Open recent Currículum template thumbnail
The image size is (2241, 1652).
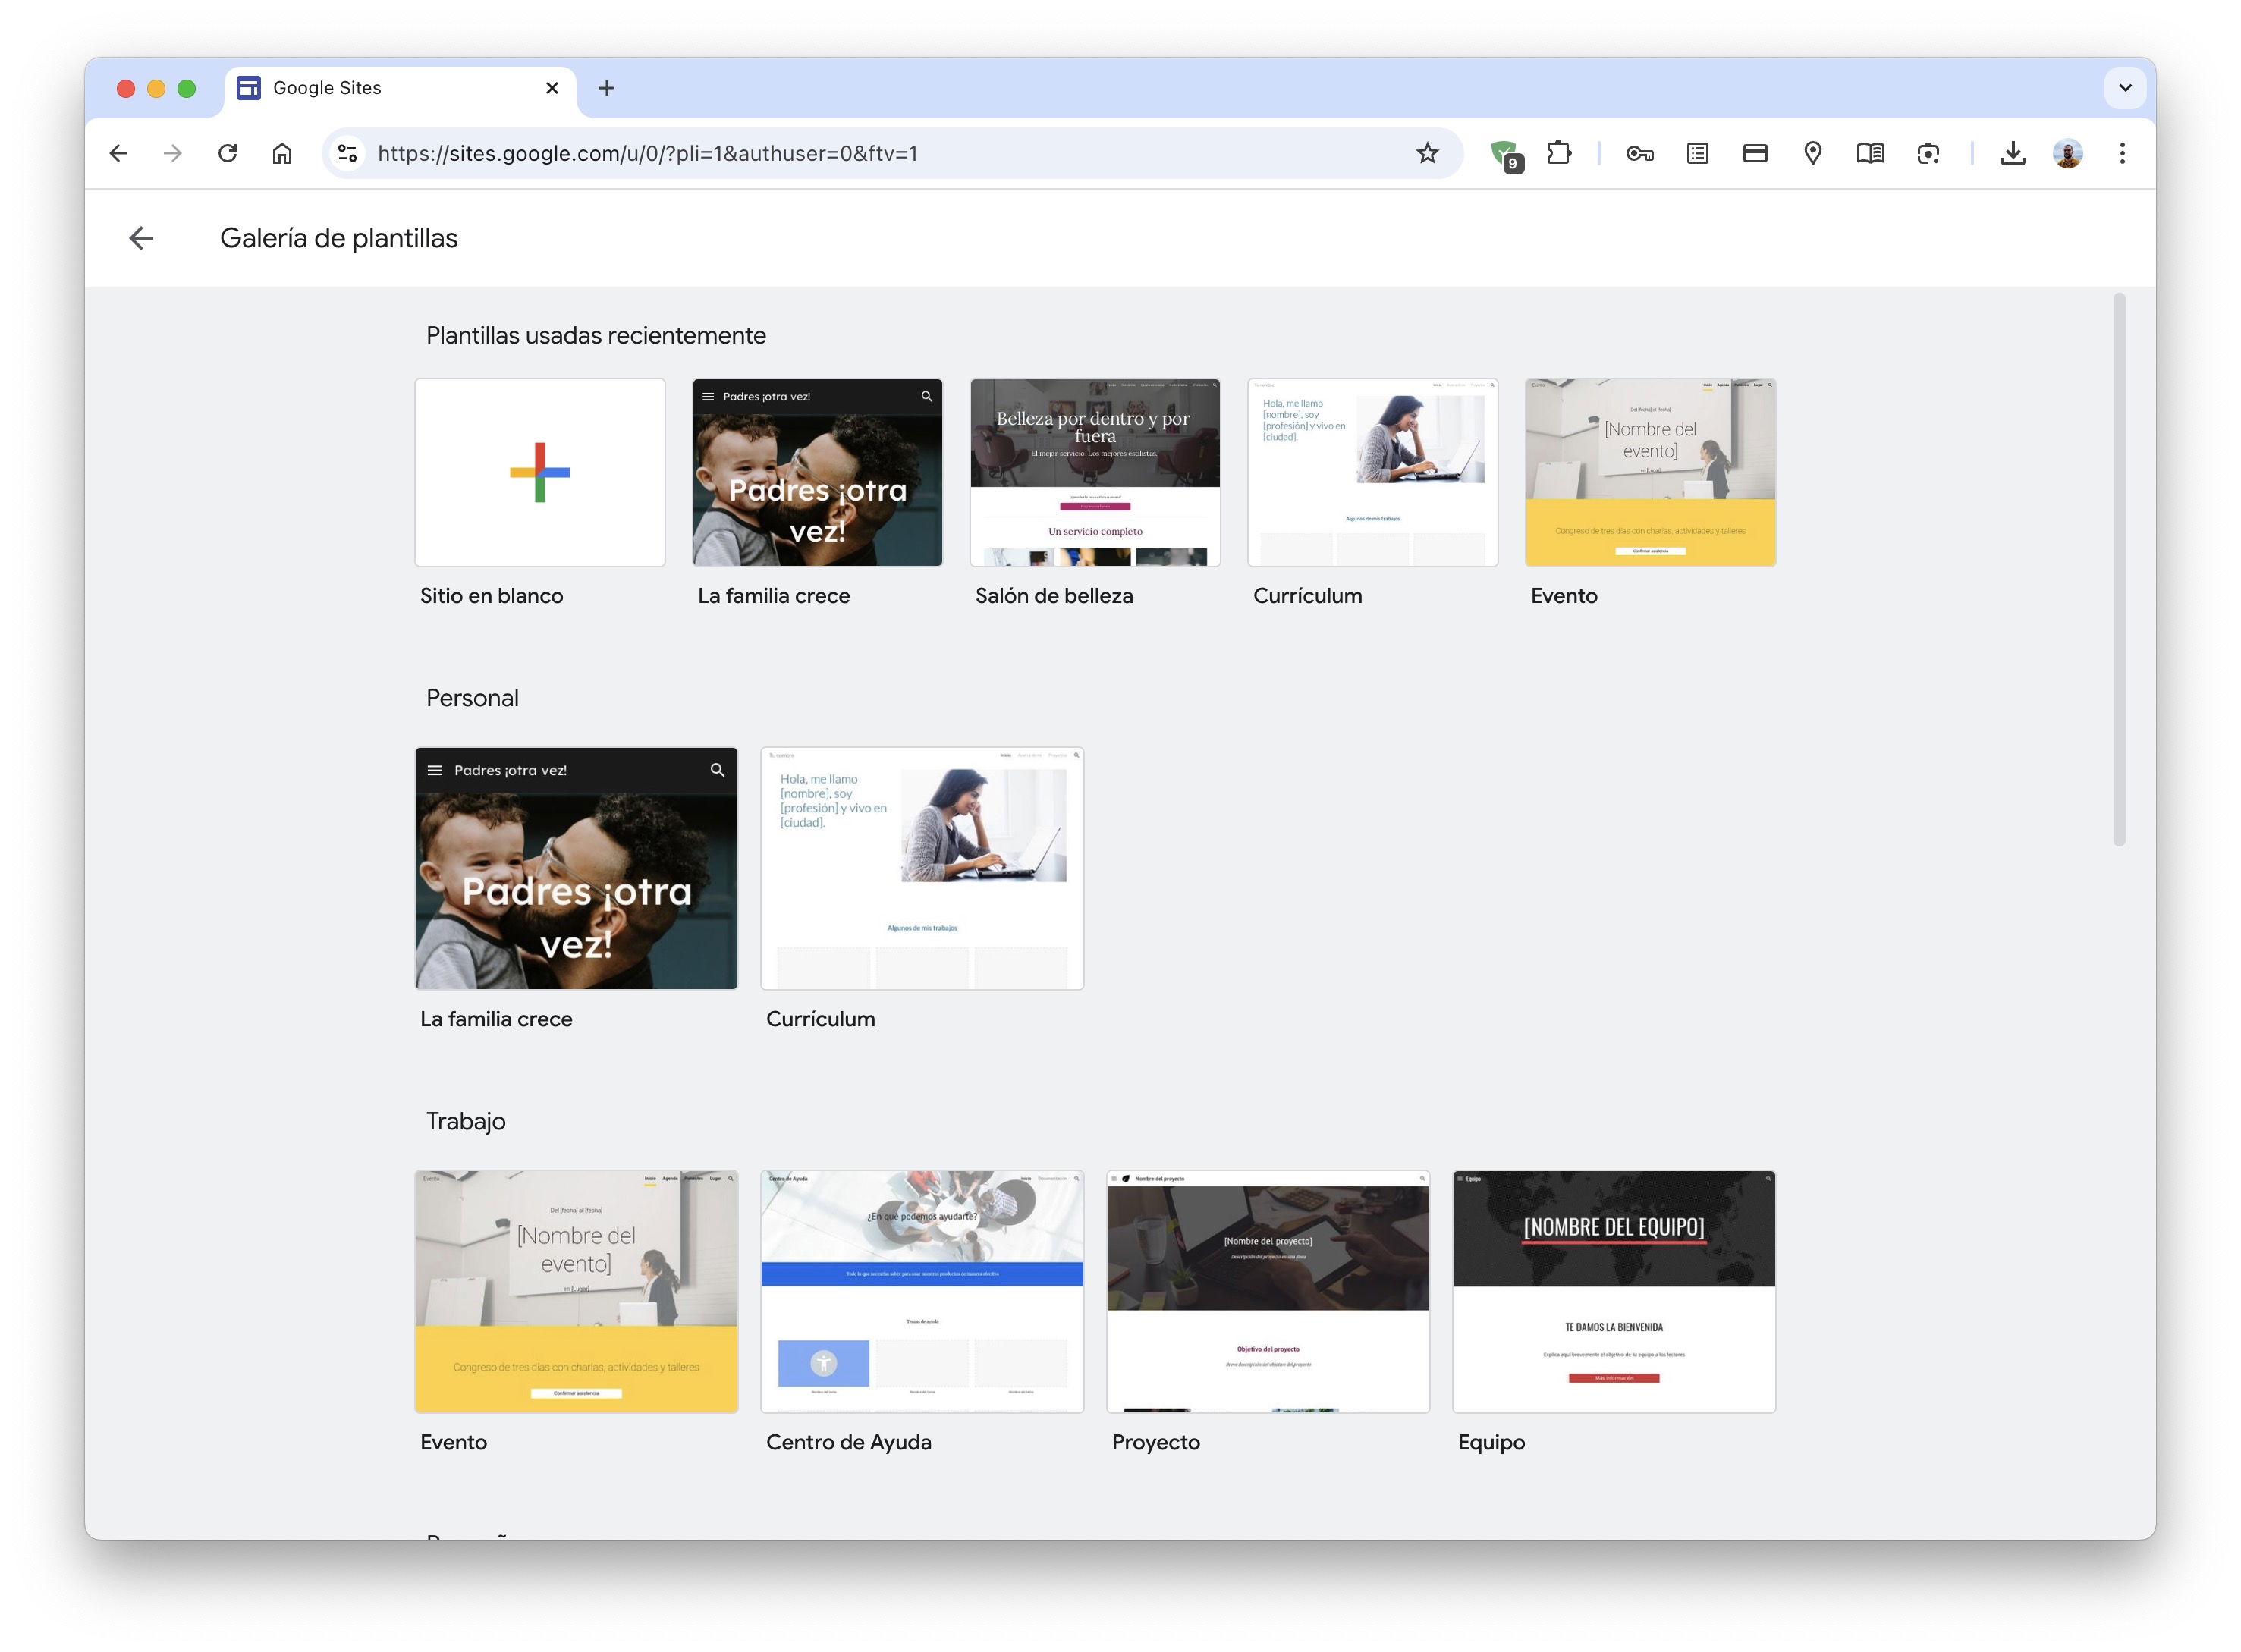(x=1373, y=472)
